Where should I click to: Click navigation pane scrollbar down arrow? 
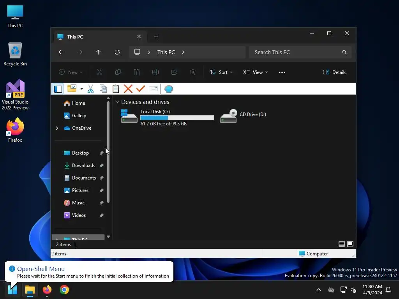tap(108, 236)
